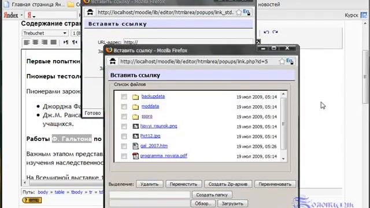Click the Обзор button

pos(203,203)
